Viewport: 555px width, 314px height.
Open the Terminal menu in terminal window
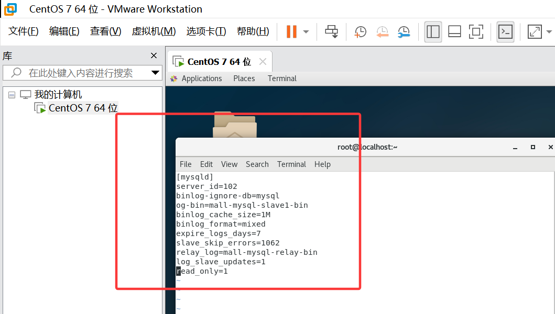(291, 164)
